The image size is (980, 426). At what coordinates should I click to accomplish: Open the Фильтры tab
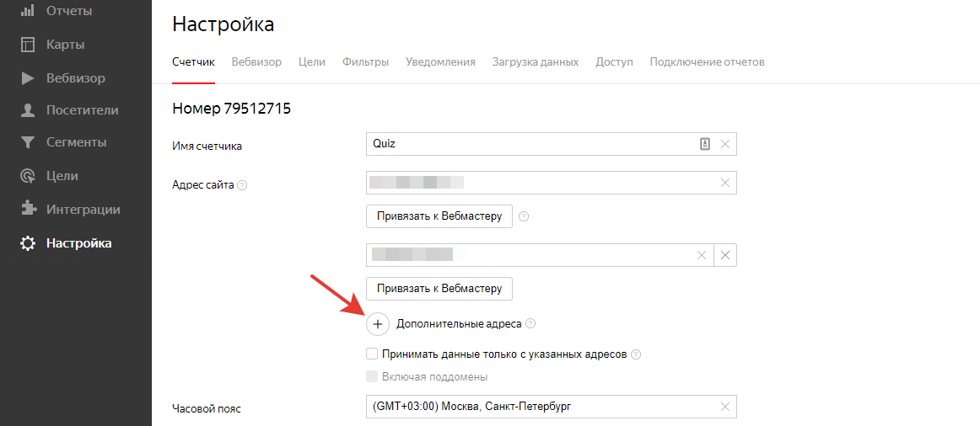(x=366, y=61)
